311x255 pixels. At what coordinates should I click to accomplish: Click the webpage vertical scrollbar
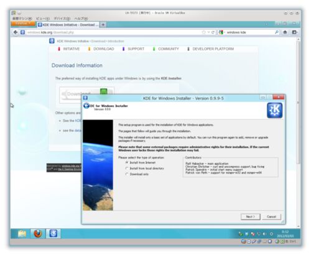click(x=299, y=103)
